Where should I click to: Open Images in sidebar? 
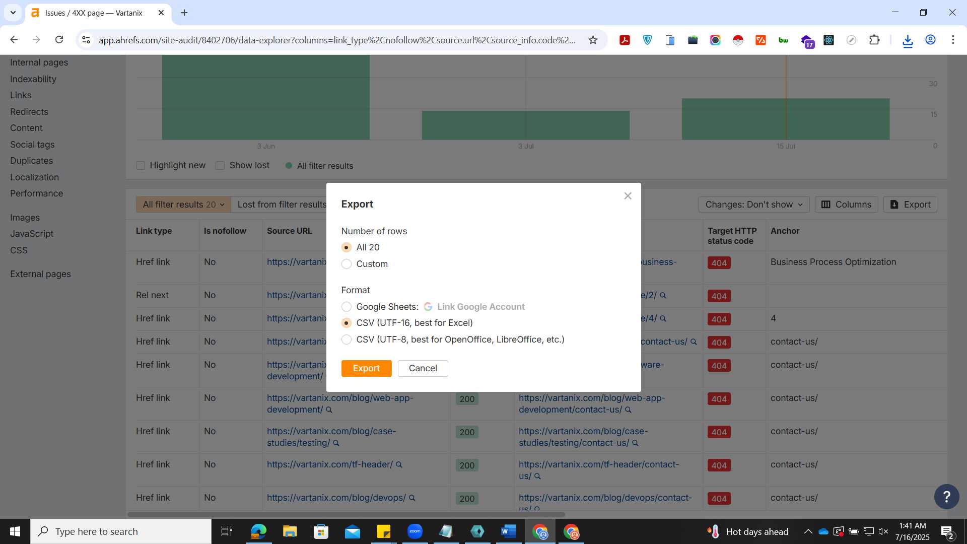[x=25, y=218]
